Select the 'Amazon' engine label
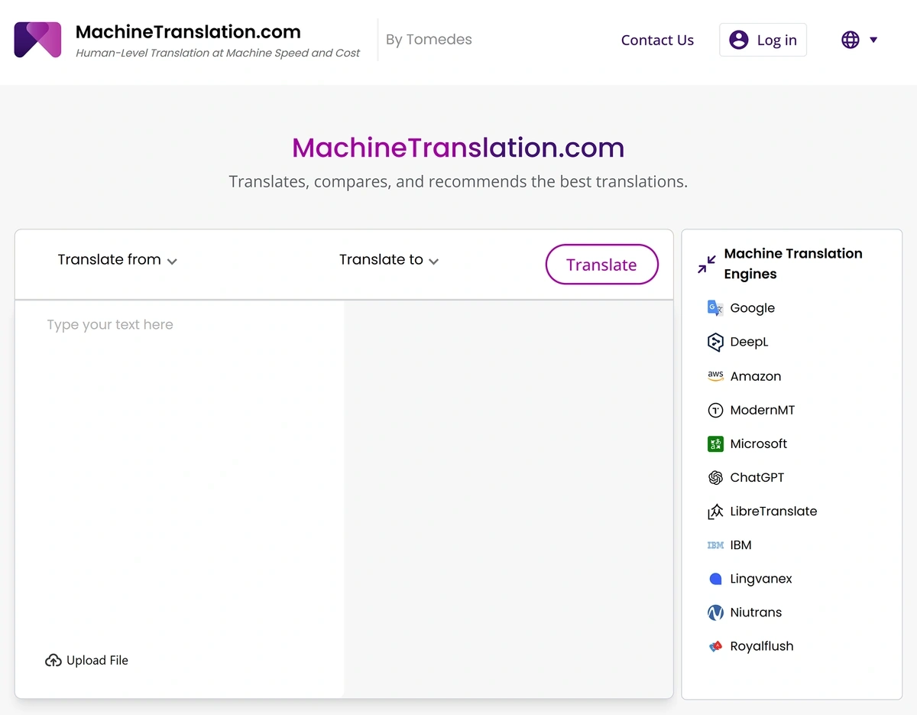 pyautogui.click(x=755, y=376)
